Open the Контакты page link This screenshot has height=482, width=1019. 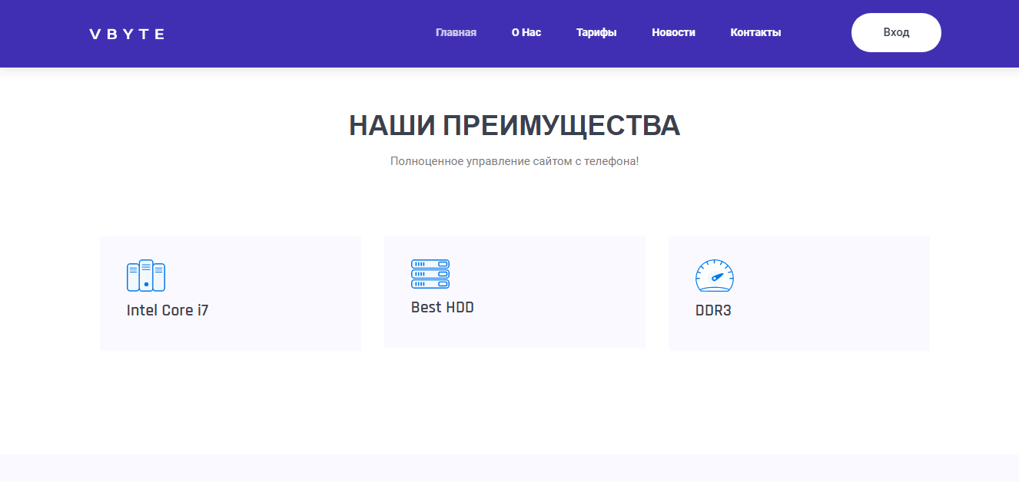(x=755, y=32)
